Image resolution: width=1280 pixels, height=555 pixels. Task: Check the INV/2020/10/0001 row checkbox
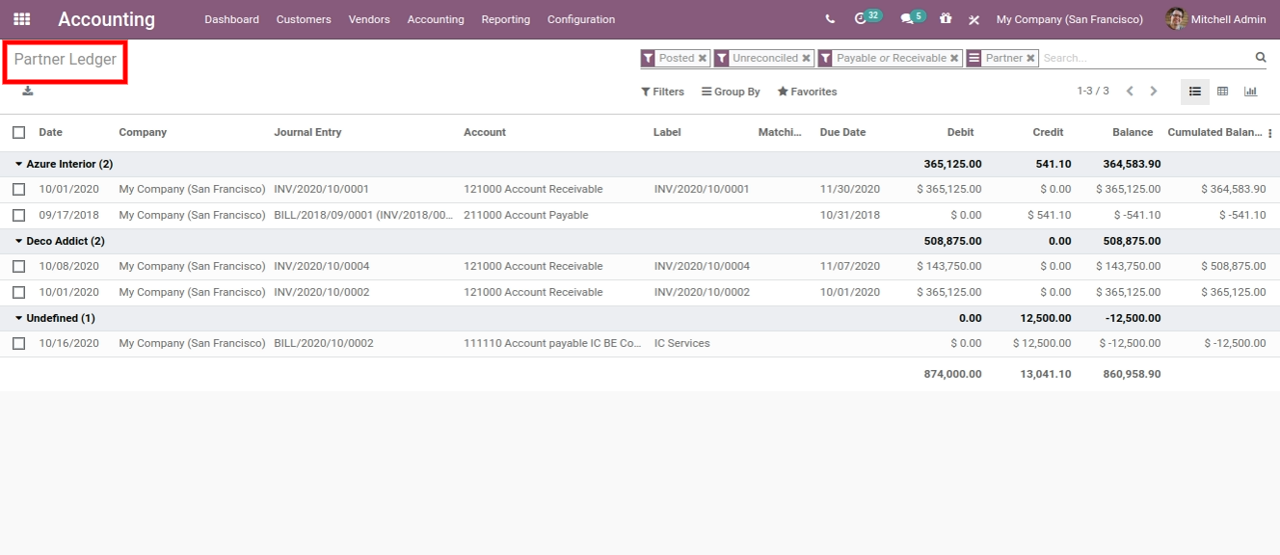pos(19,190)
